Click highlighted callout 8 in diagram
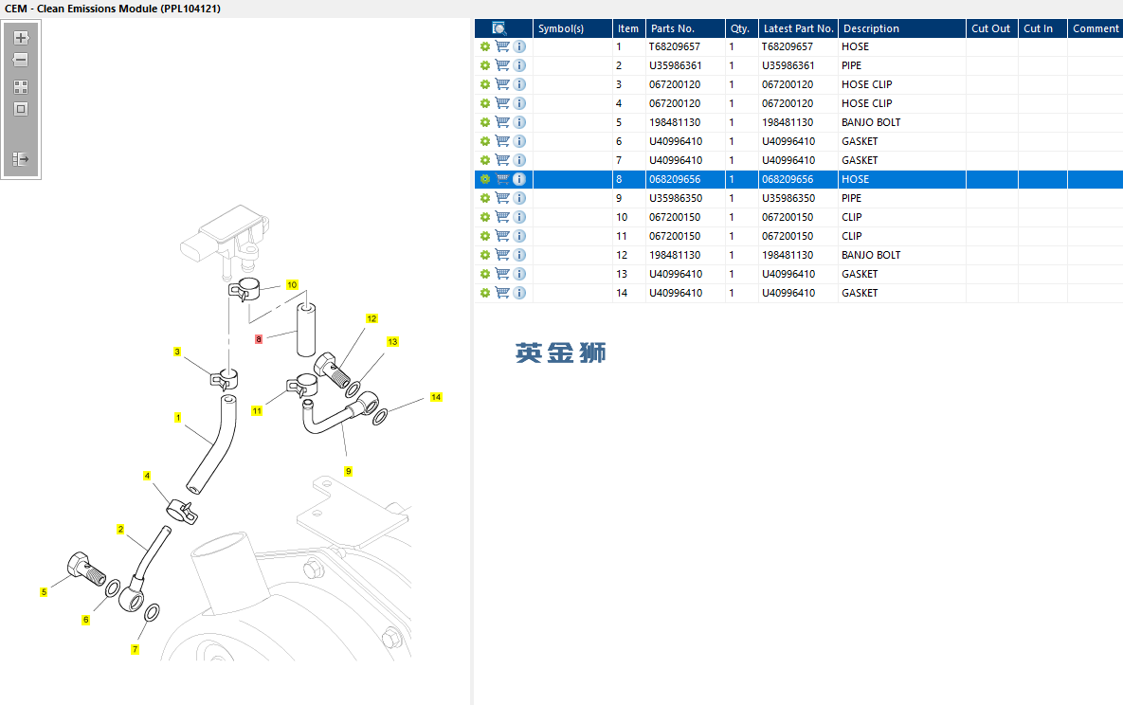 (259, 339)
